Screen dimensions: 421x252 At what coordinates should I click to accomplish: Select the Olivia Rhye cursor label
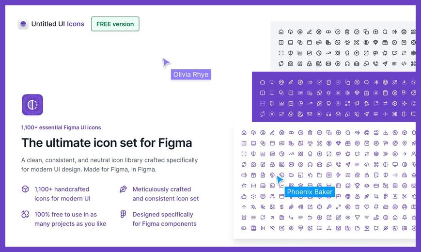coord(190,75)
